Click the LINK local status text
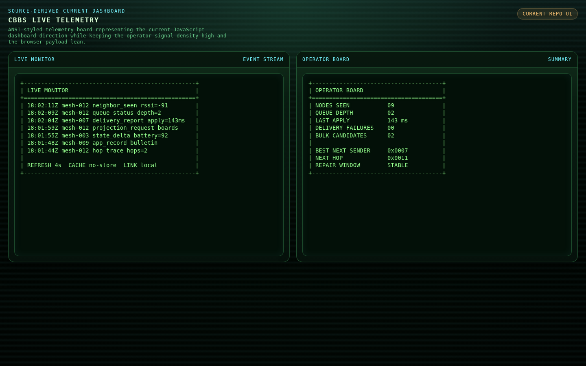Image resolution: width=586 pixels, height=366 pixels. coord(140,165)
